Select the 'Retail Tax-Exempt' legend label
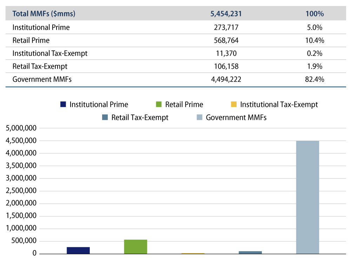This screenshot has height=262, width=351. 140,117
